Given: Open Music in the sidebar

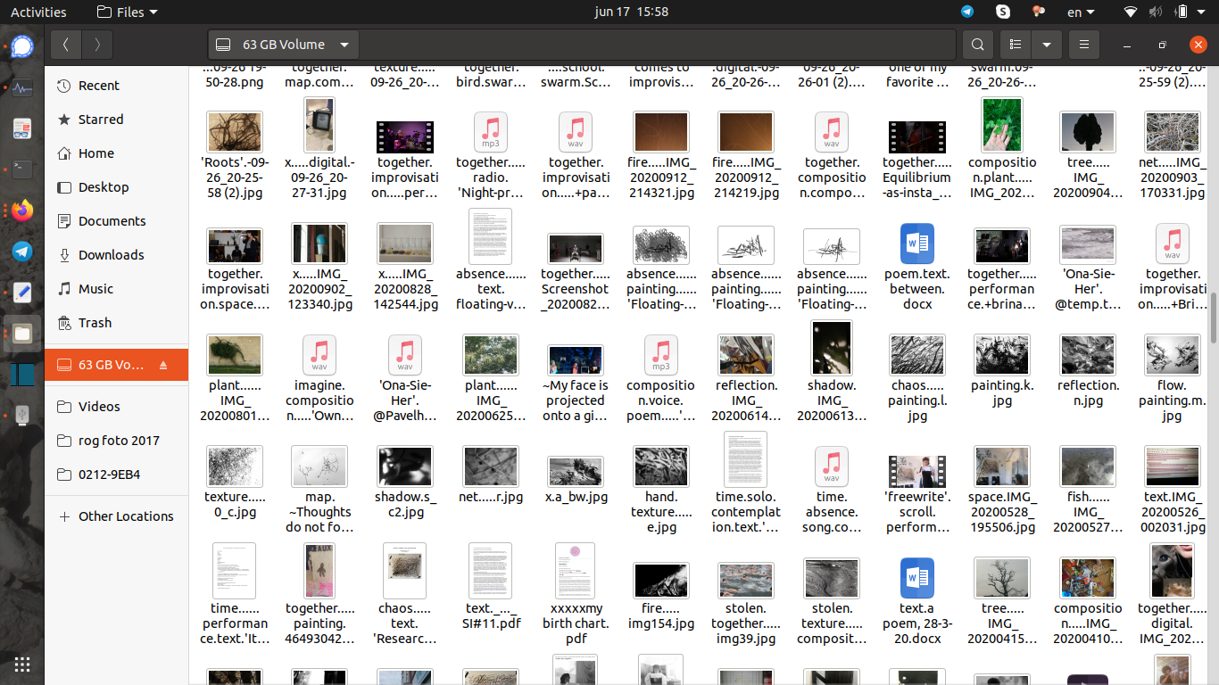Looking at the screenshot, I should [x=117, y=289].
